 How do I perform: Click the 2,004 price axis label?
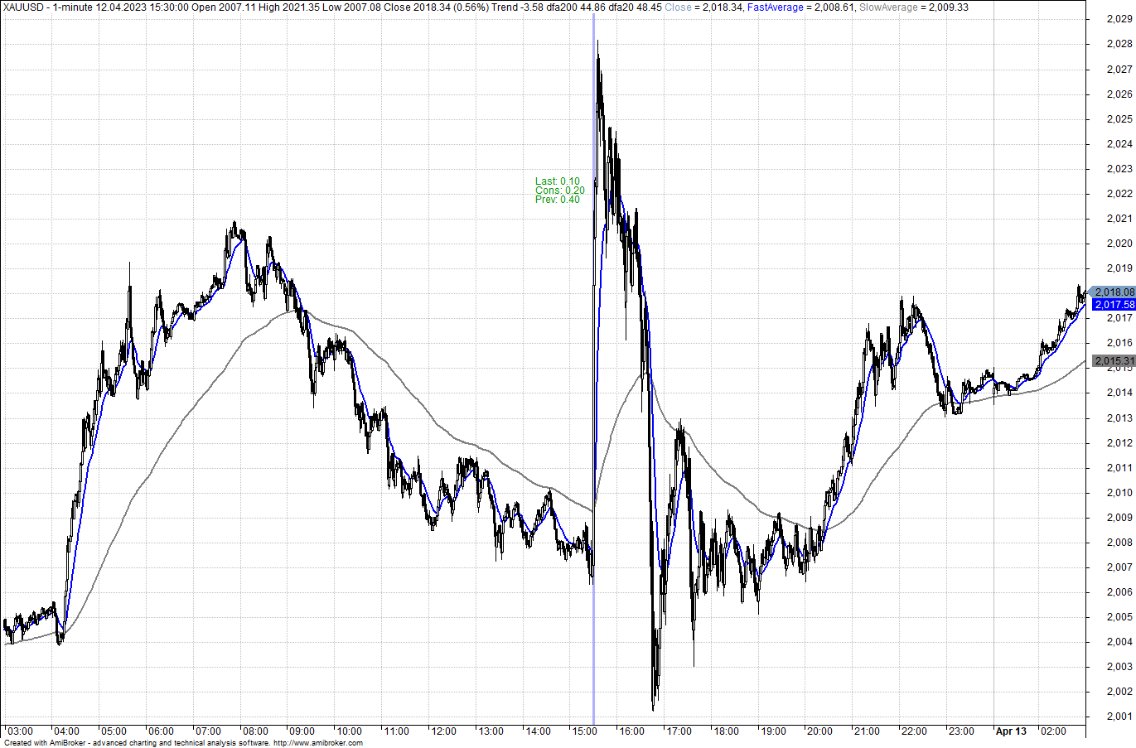click(x=1119, y=642)
